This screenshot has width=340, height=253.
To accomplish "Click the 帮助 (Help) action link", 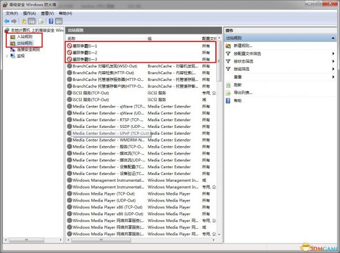I will coord(237,100).
